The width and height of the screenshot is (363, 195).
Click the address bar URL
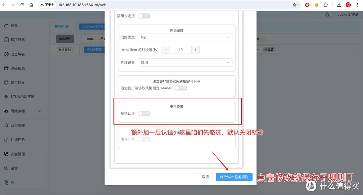[x=82, y=5]
